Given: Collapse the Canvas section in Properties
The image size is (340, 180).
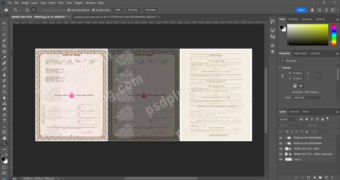Looking at the screenshot, I should tap(280, 67).
